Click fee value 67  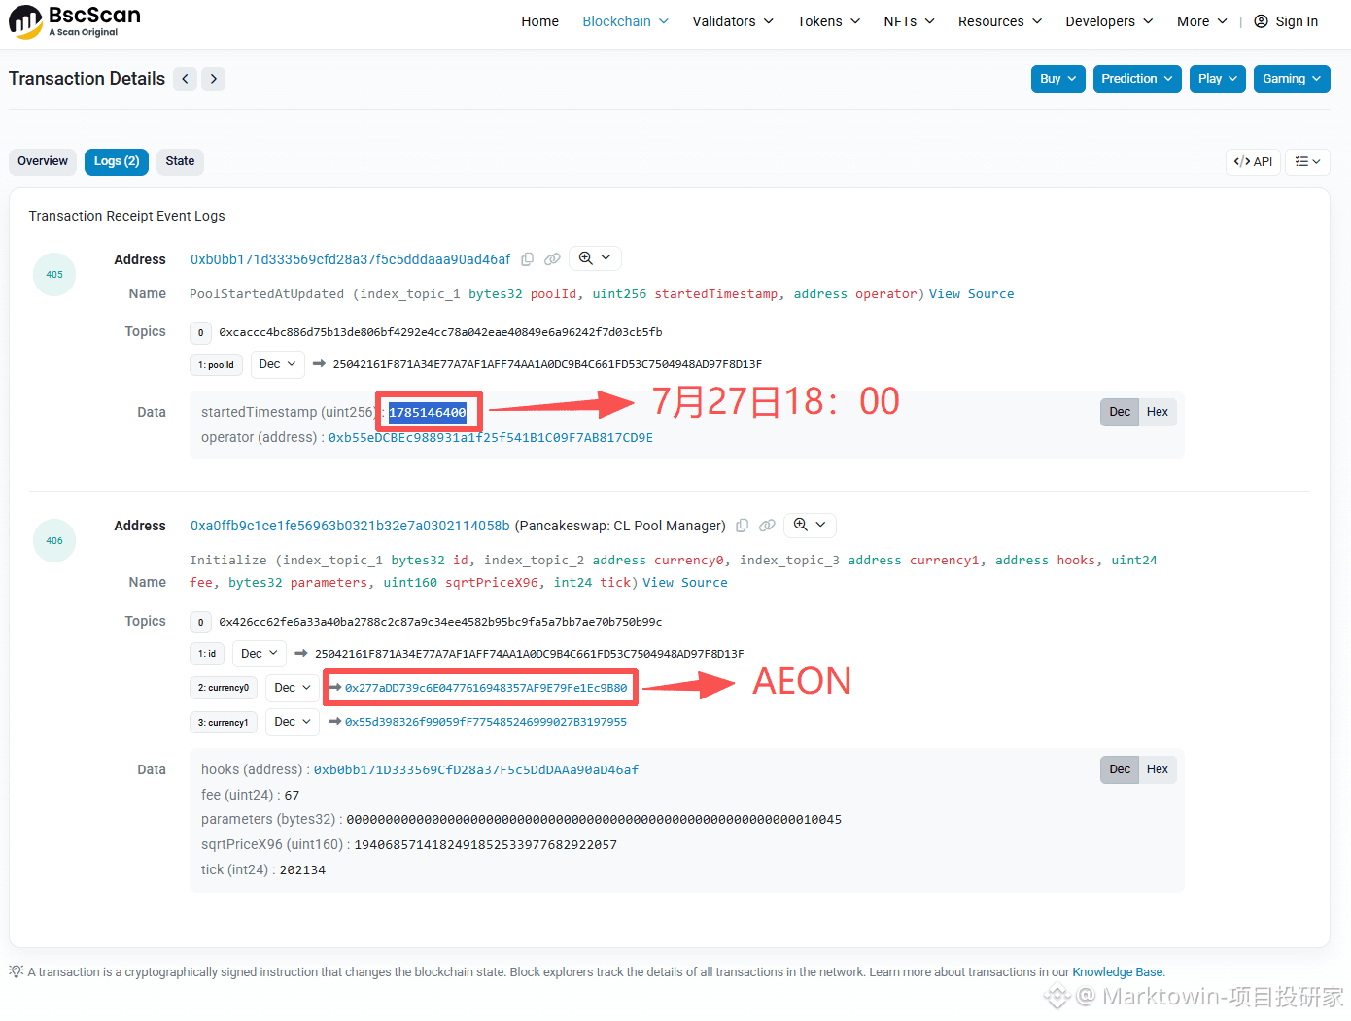(292, 796)
